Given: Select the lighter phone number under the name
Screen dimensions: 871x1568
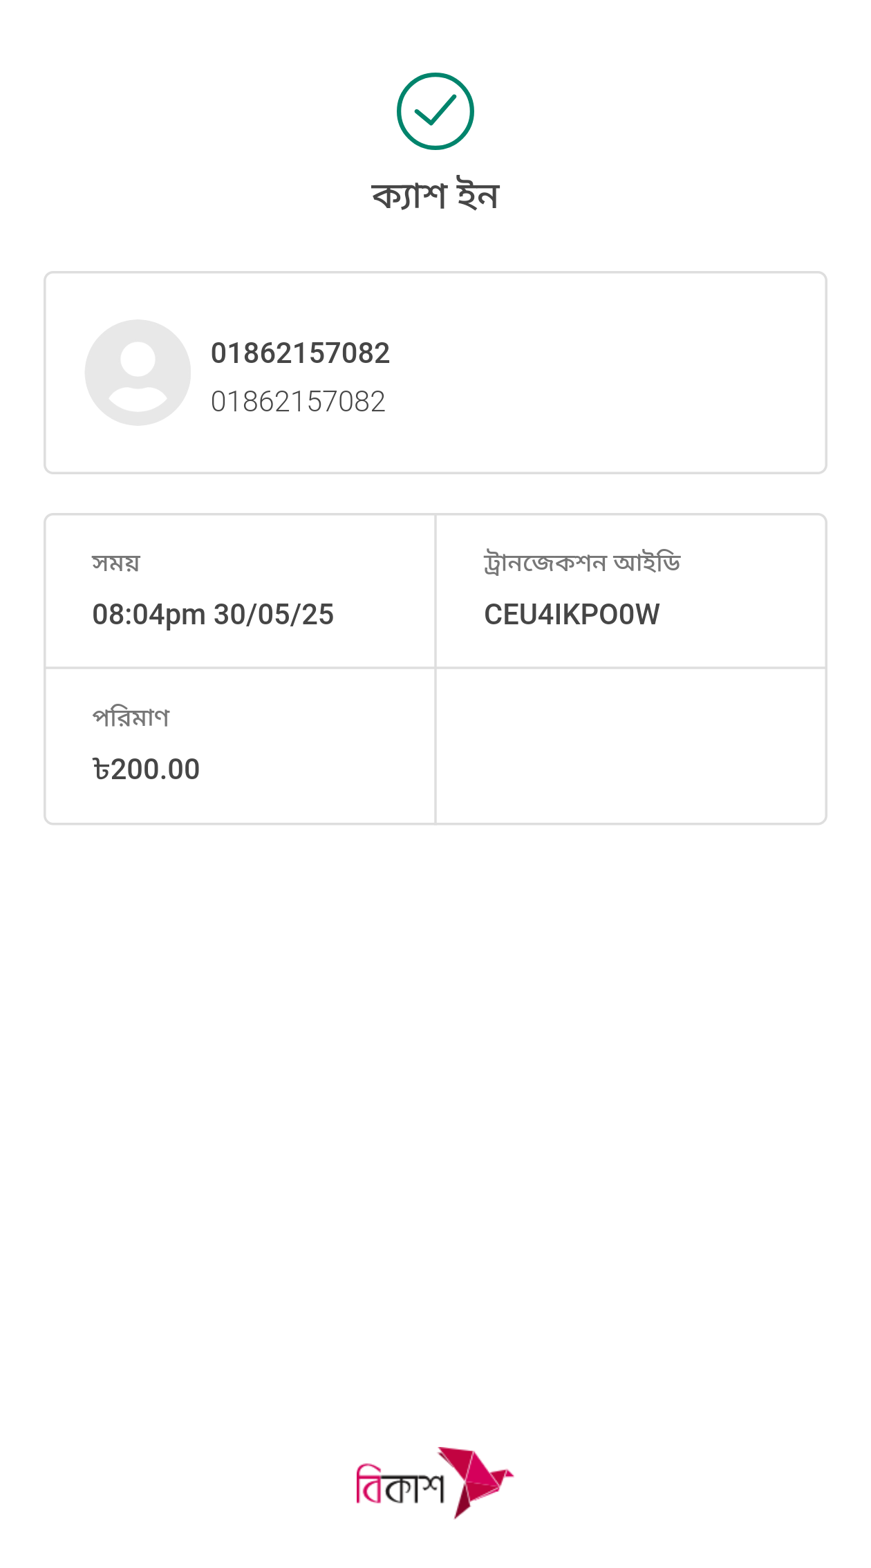Looking at the screenshot, I should [x=298, y=402].
